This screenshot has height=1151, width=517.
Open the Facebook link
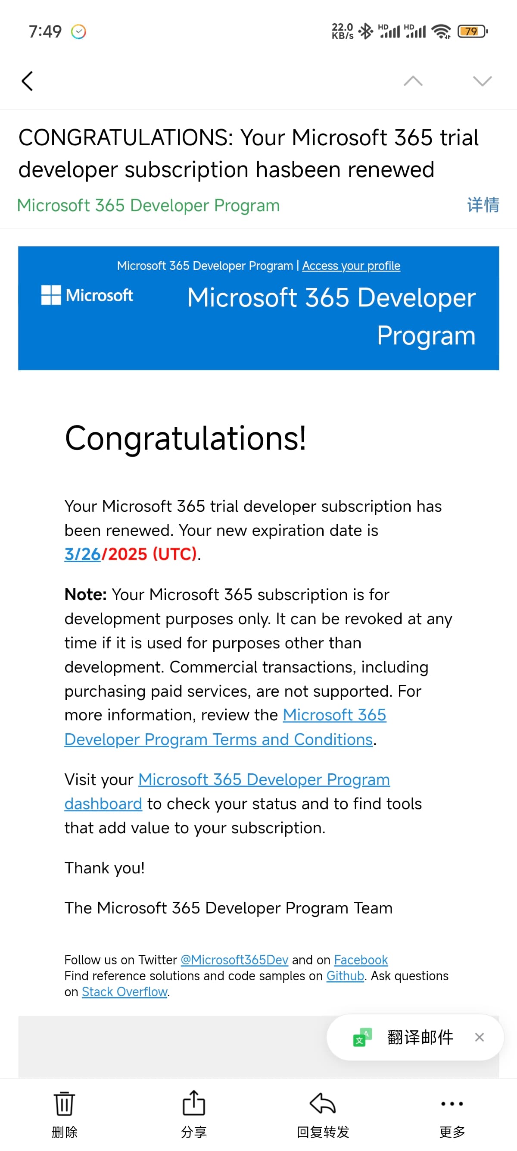[361, 960]
